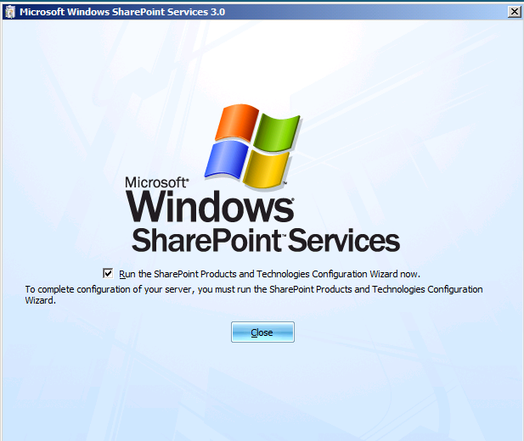524x441 pixels.
Task: Click the installer icon in the title bar
Action: [x=10, y=12]
